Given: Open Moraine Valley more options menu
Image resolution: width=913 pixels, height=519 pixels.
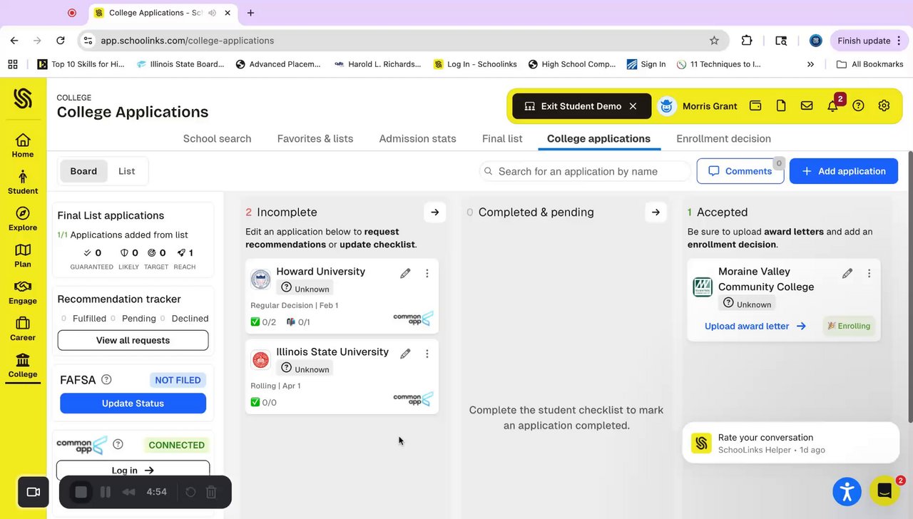Looking at the screenshot, I should click(869, 273).
